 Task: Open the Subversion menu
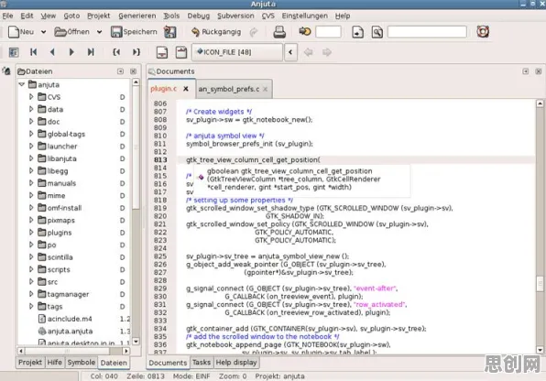pyautogui.click(x=235, y=16)
